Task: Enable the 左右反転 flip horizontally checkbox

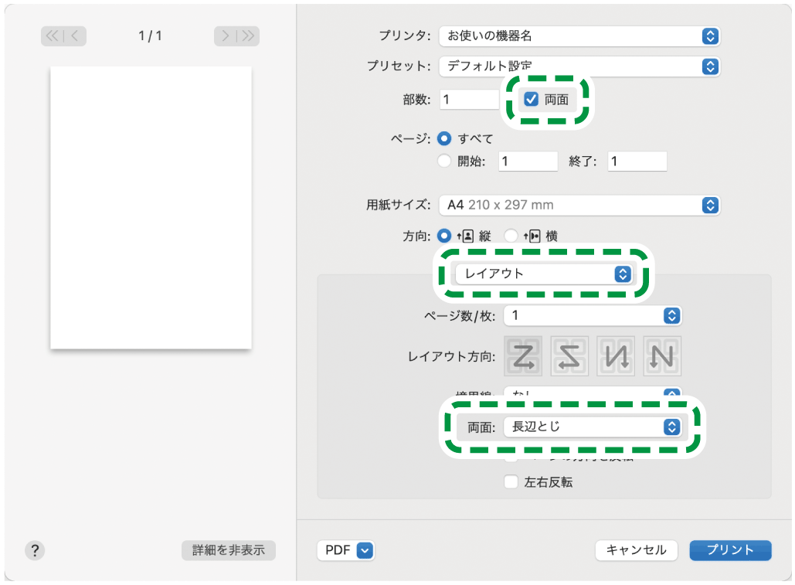Action: click(x=511, y=481)
